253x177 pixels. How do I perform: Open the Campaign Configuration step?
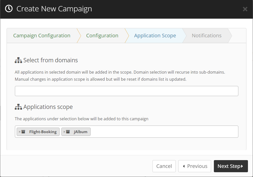point(42,36)
